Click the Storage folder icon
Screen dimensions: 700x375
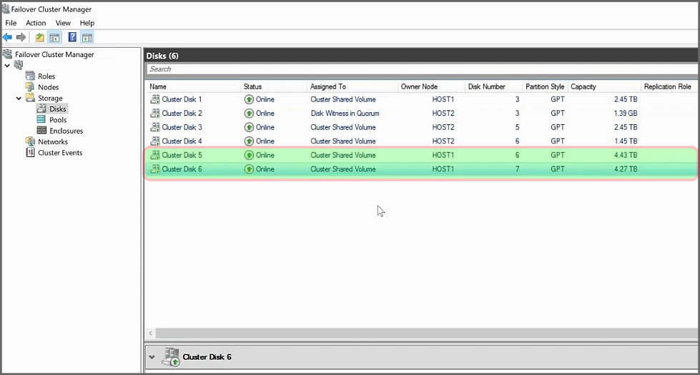coord(30,98)
